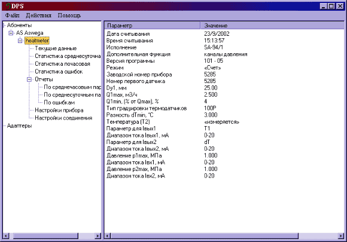
Task: Select Текущие данные in the tree
Action: [56, 48]
